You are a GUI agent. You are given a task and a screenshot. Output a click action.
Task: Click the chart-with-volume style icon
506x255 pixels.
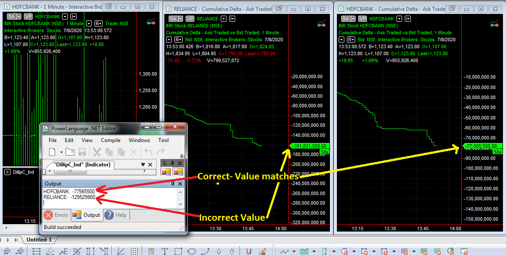[x=304, y=251]
